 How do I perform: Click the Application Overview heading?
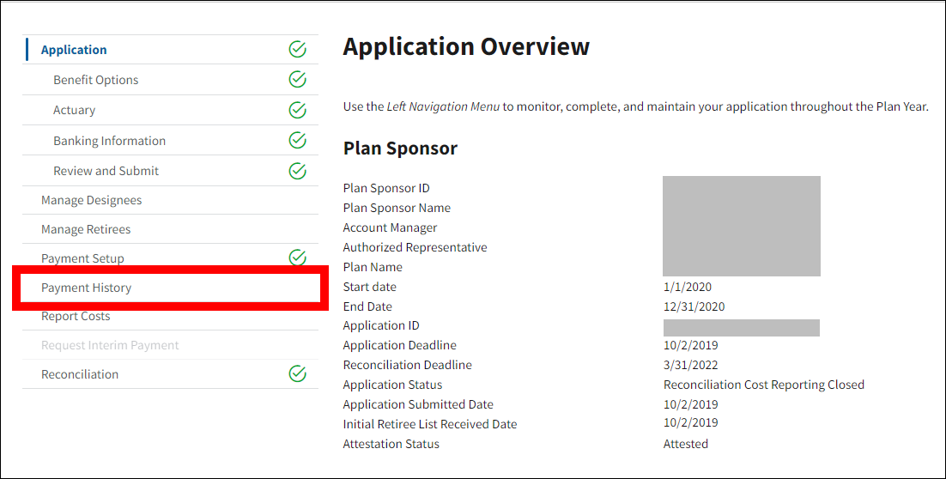(x=466, y=46)
